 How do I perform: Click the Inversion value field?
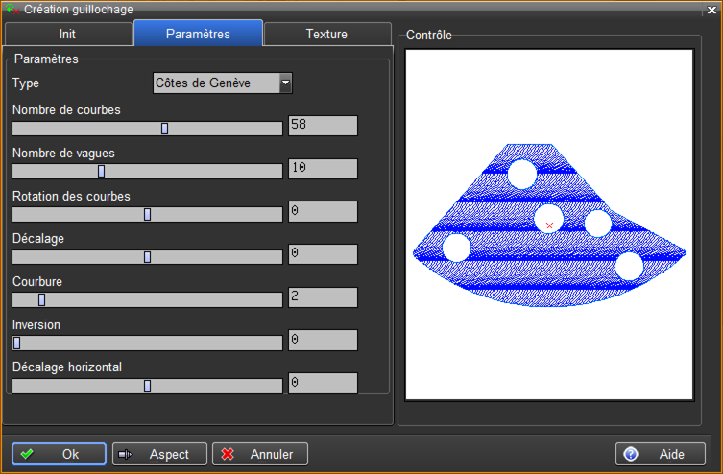323,340
